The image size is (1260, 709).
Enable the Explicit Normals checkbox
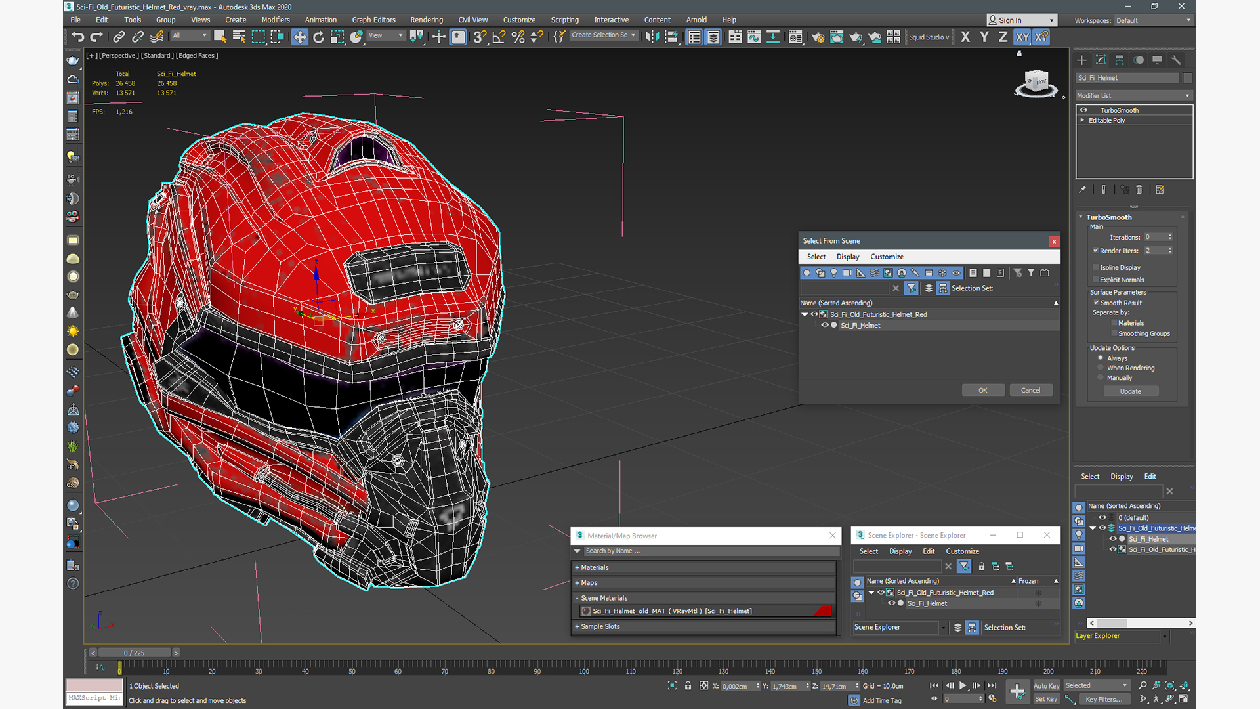[x=1096, y=280]
